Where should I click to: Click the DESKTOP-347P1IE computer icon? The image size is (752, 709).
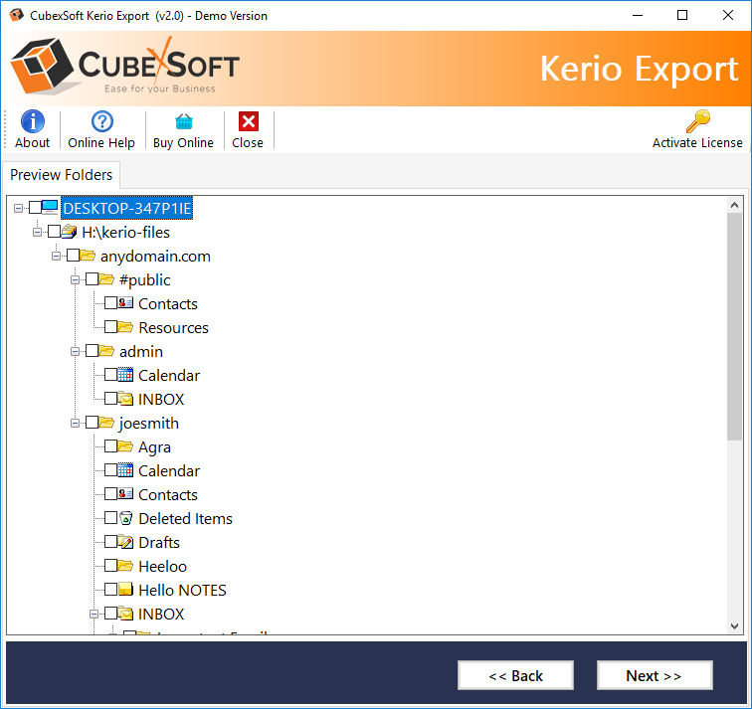50,207
